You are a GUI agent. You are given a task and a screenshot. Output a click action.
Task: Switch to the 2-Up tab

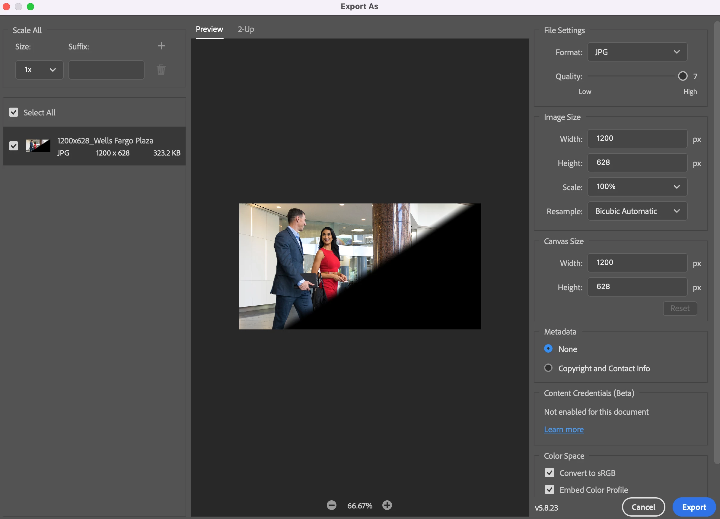tap(246, 29)
